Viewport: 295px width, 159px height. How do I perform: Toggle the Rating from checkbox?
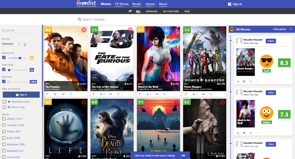(4, 58)
